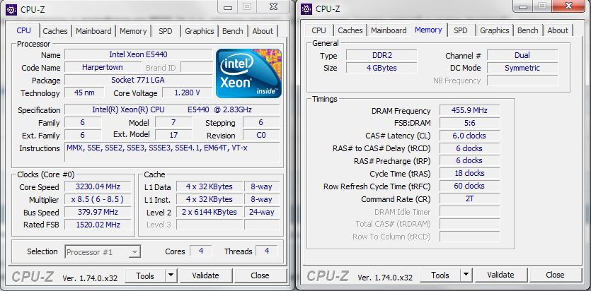Select SPD tab in right window
The image size is (591, 291).
pos(461,30)
